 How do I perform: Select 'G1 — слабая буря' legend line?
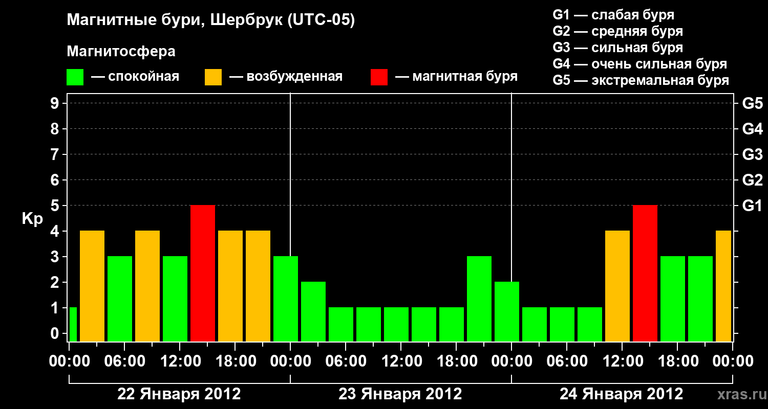click(x=613, y=15)
